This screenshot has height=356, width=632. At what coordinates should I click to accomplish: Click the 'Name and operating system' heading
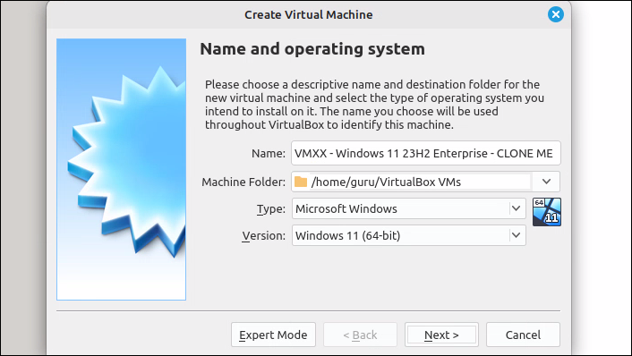point(312,49)
